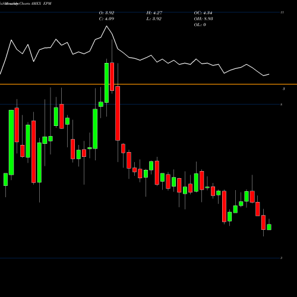The height and width of the screenshot is (297, 297).
Task: Click the 'L: 3.92' low value
Action: pyautogui.click(x=154, y=19)
